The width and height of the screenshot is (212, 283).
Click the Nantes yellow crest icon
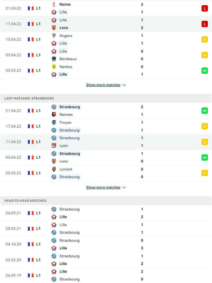tap(54, 67)
